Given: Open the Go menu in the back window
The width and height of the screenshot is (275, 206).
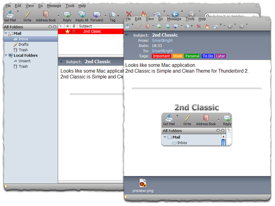Looking at the screenshot, I should pyautogui.click(x=40, y=6).
